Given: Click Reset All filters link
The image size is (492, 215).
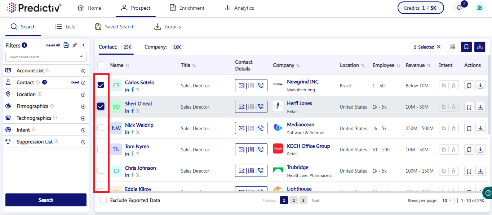Looking at the screenshot, I should (x=53, y=45).
